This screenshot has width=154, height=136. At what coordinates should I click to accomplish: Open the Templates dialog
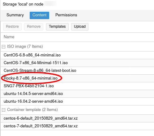57,27
